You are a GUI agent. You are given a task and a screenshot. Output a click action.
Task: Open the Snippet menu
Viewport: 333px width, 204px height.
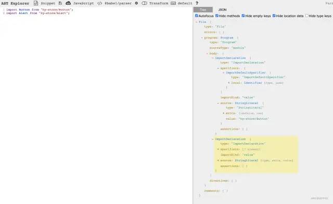click(x=48, y=3)
